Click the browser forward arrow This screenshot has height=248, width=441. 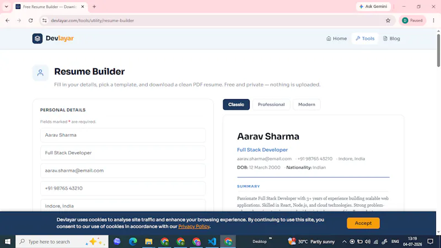[x=19, y=20]
